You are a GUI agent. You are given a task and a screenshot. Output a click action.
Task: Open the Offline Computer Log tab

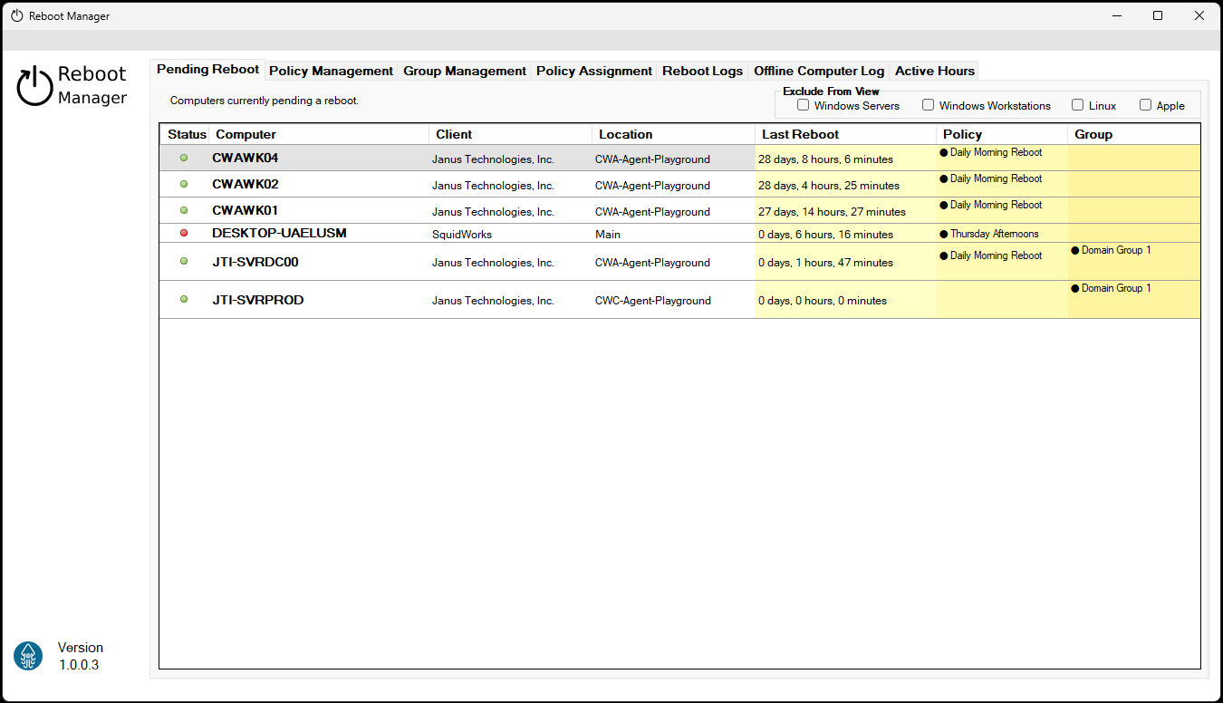click(819, 71)
